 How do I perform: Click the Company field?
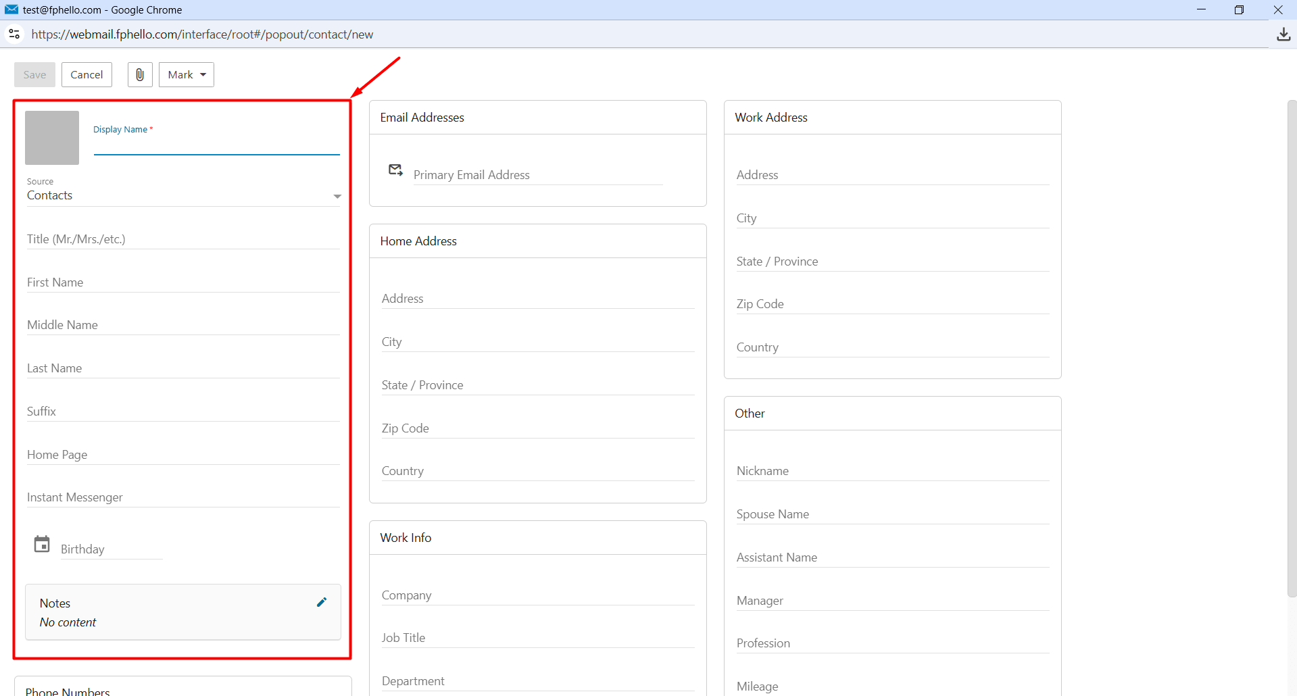click(x=538, y=595)
